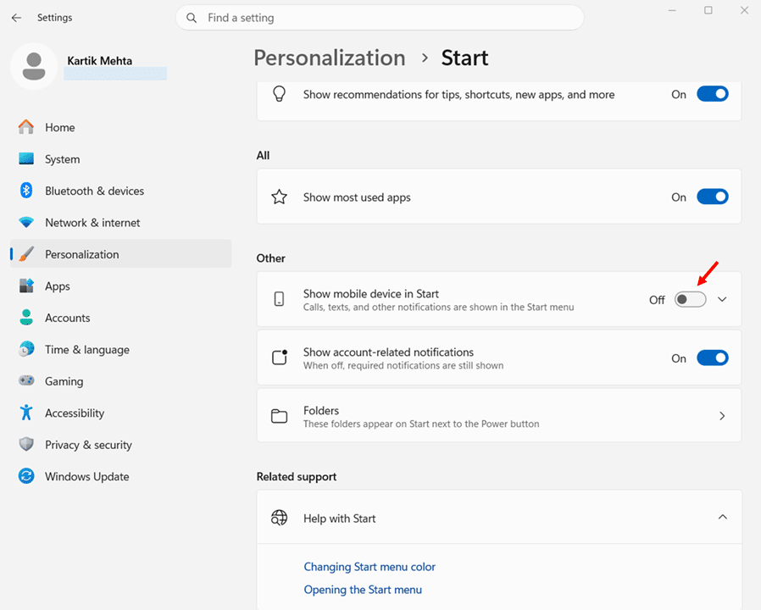
Task: Disable Show most used apps toggle
Action: coord(712,197)
